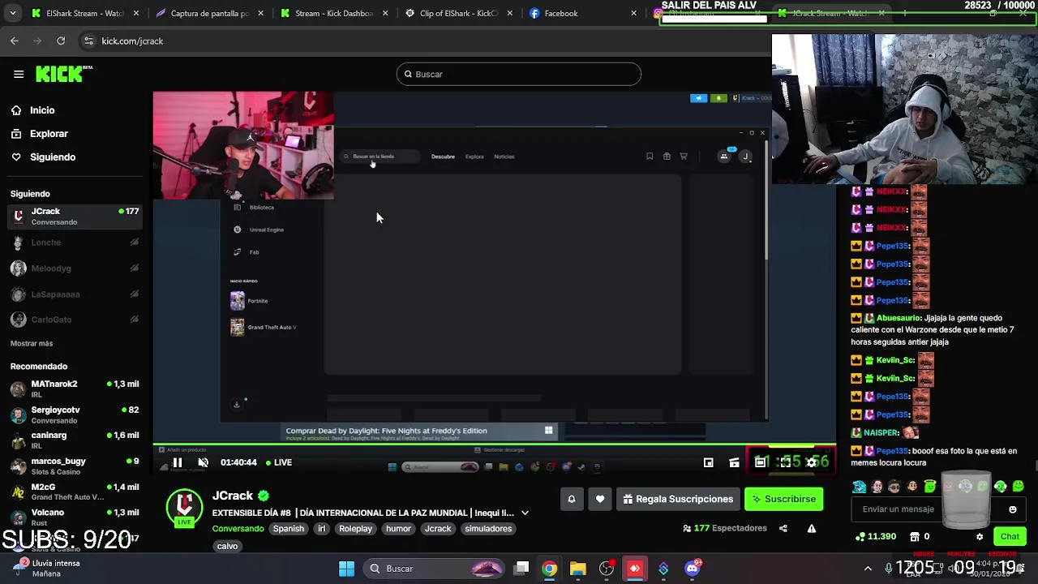Jump to LIVE indicator in player

[x=277, y=462]
